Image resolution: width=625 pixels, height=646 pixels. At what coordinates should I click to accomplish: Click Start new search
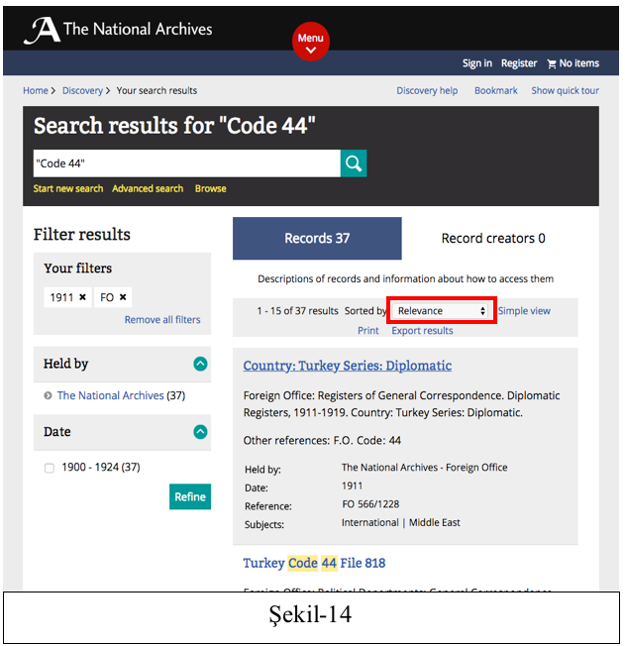pos(68,188)
